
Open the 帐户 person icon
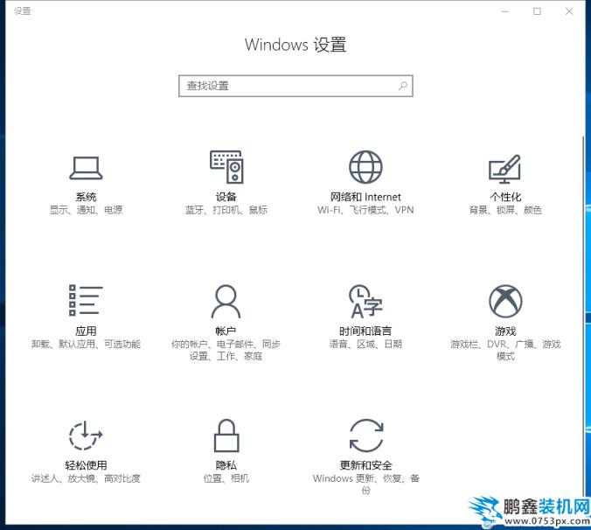pos(226,301)
